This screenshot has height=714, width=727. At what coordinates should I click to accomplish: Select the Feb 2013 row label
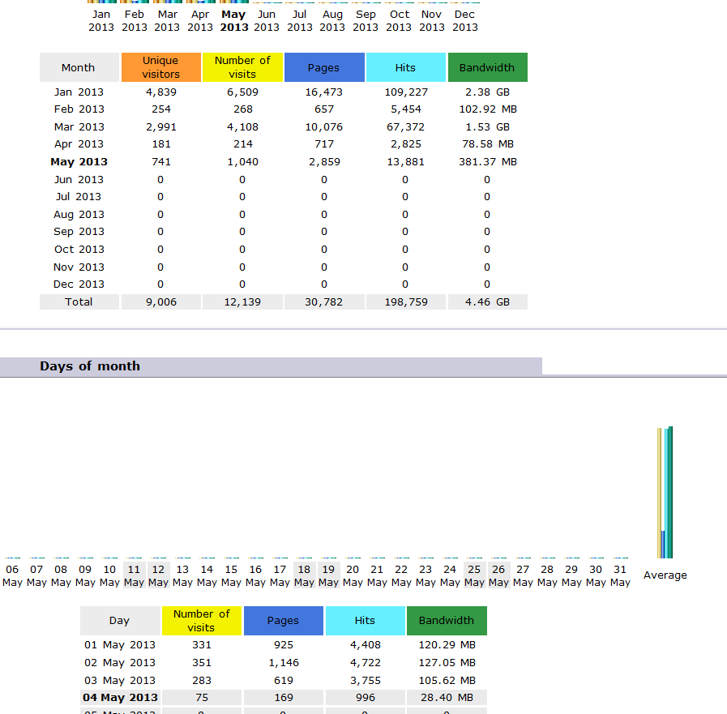[79, 109]
